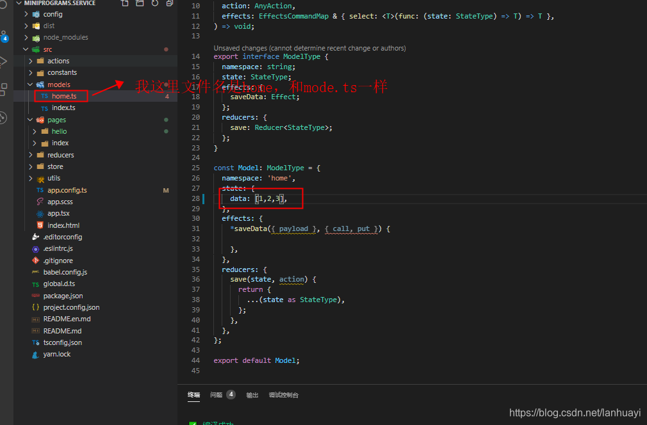The height and width of the screenshot is (425, 647).
Task: Click the git icon beside .gitignore
Action: pos(35,261)
